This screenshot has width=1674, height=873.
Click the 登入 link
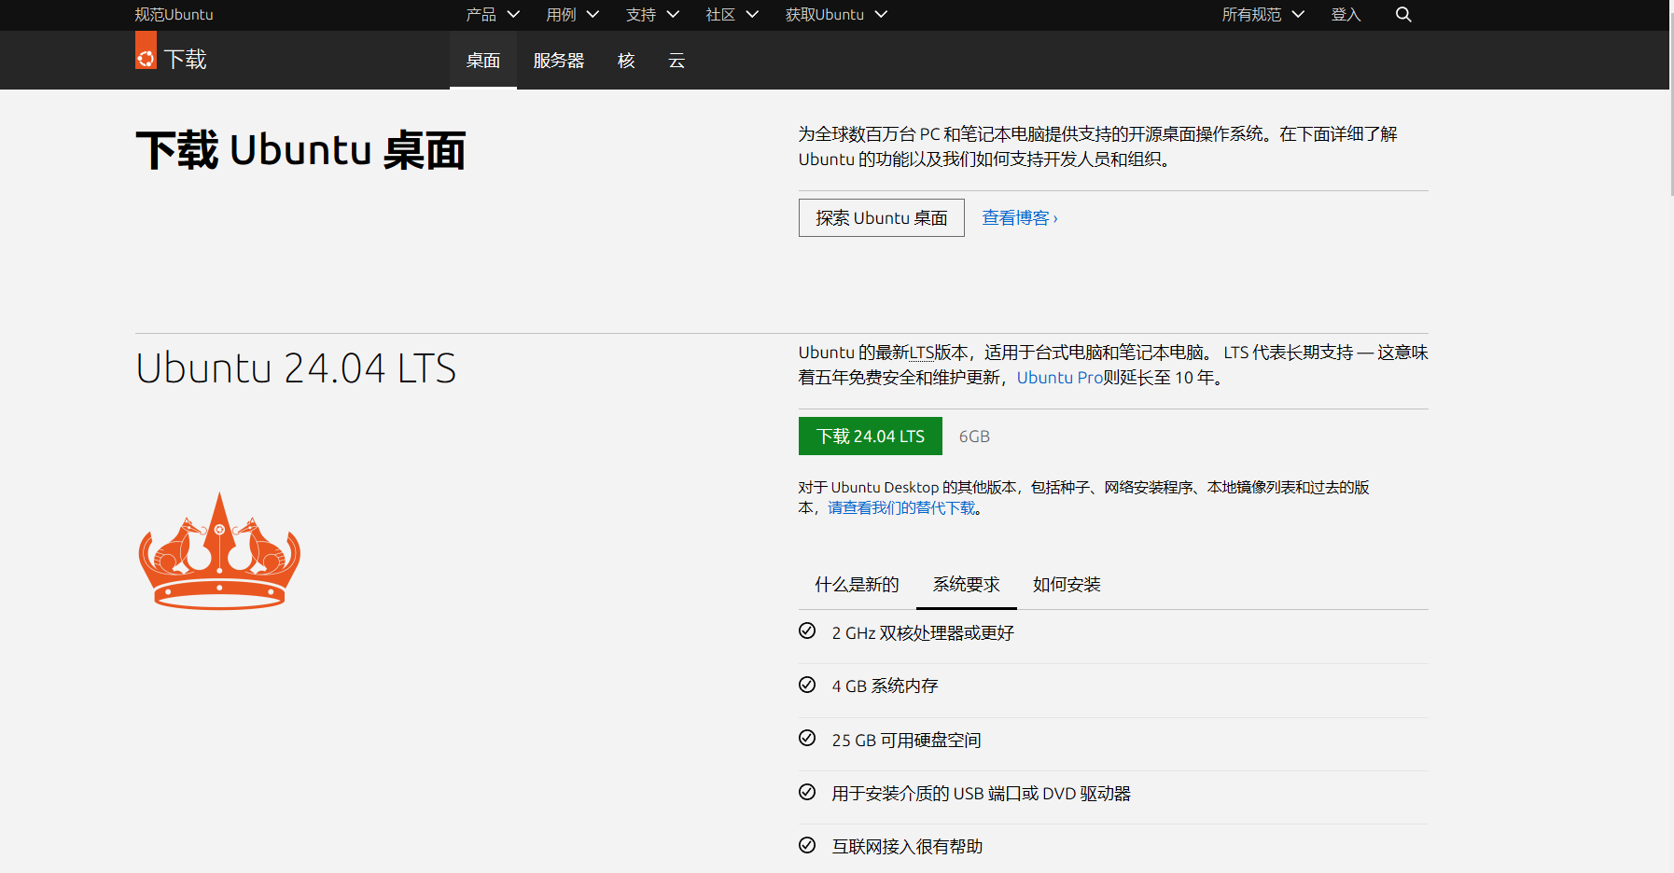[1346, 14]
